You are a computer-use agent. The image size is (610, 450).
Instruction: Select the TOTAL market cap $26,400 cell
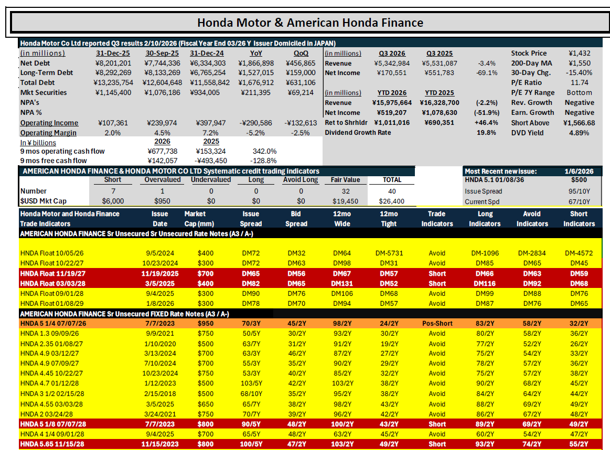pyautogui.click(x=392, y=201)
